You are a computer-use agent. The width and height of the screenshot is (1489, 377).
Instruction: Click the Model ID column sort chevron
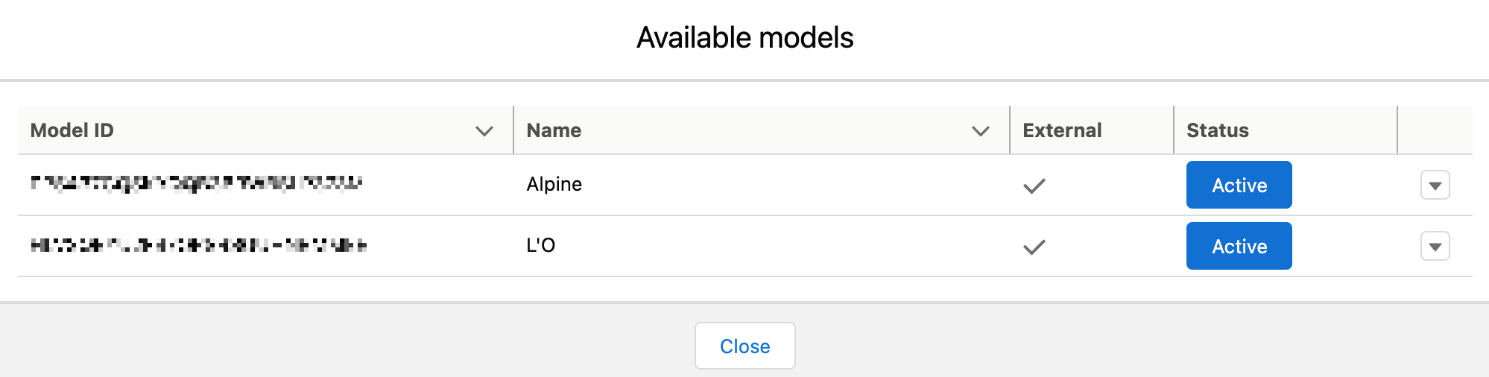(484, 131)
